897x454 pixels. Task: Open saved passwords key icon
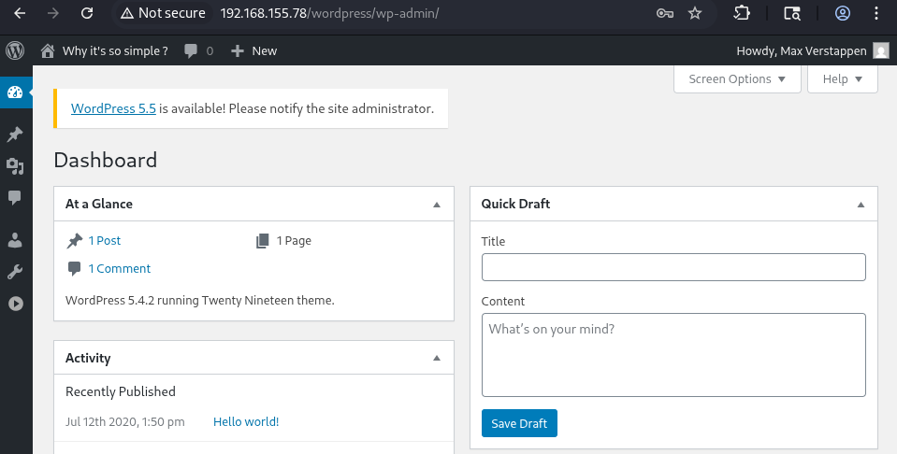(x=664, y=13)
